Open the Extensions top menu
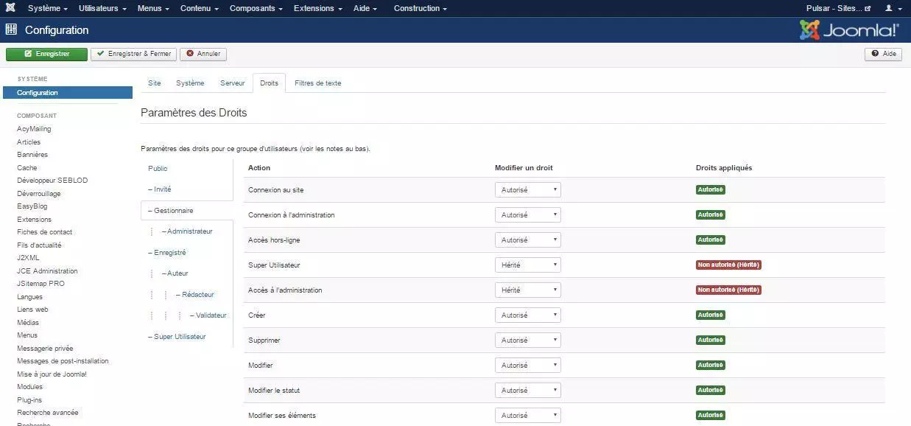The height and width of the screenshot is (426, 911). point(318,8)
